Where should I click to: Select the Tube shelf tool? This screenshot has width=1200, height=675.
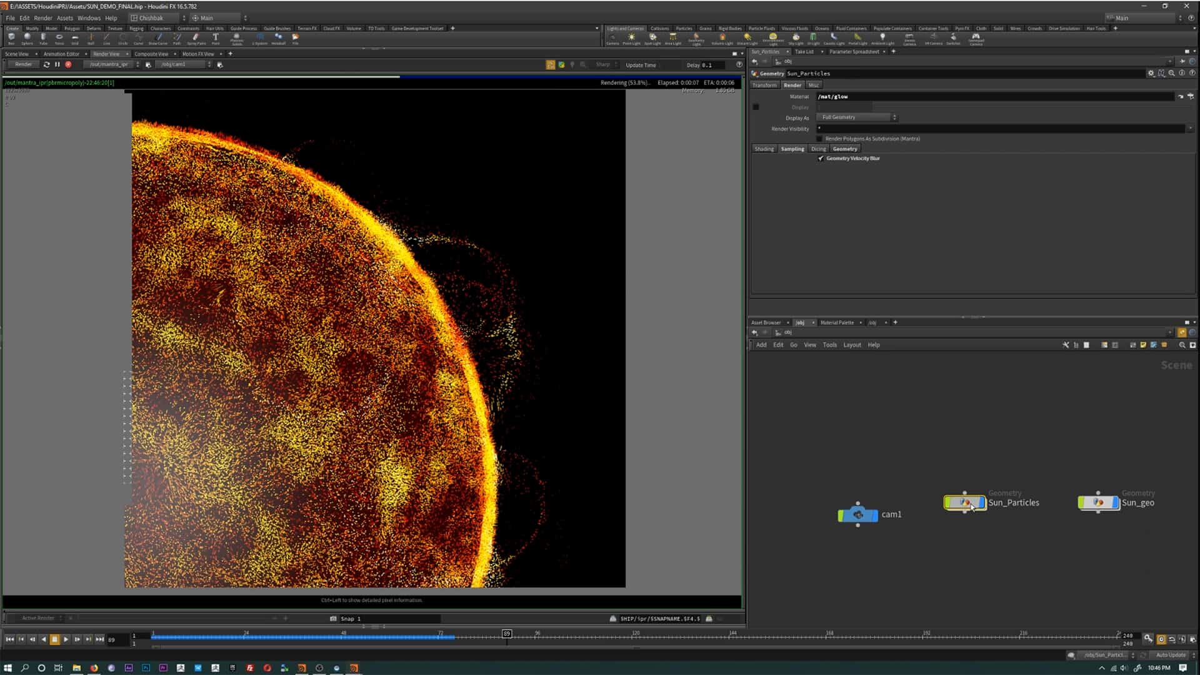43,39
